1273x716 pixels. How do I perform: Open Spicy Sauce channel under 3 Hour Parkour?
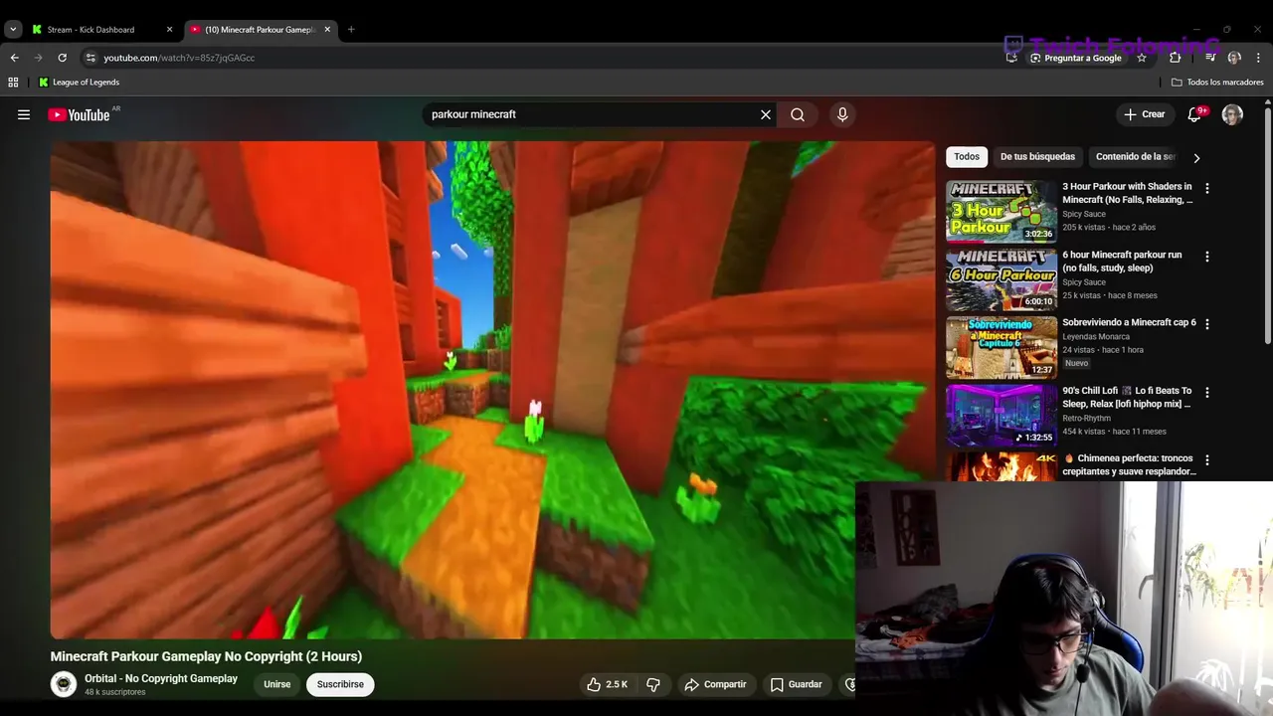[x=1084, y=214]
